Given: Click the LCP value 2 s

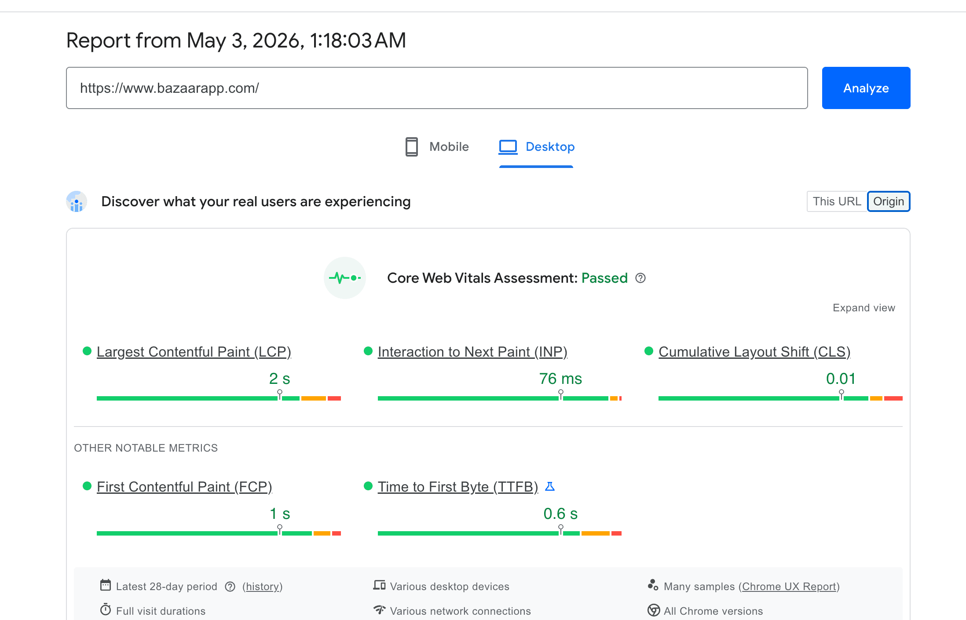Looking at the screenshot, I should click(280, 379).
